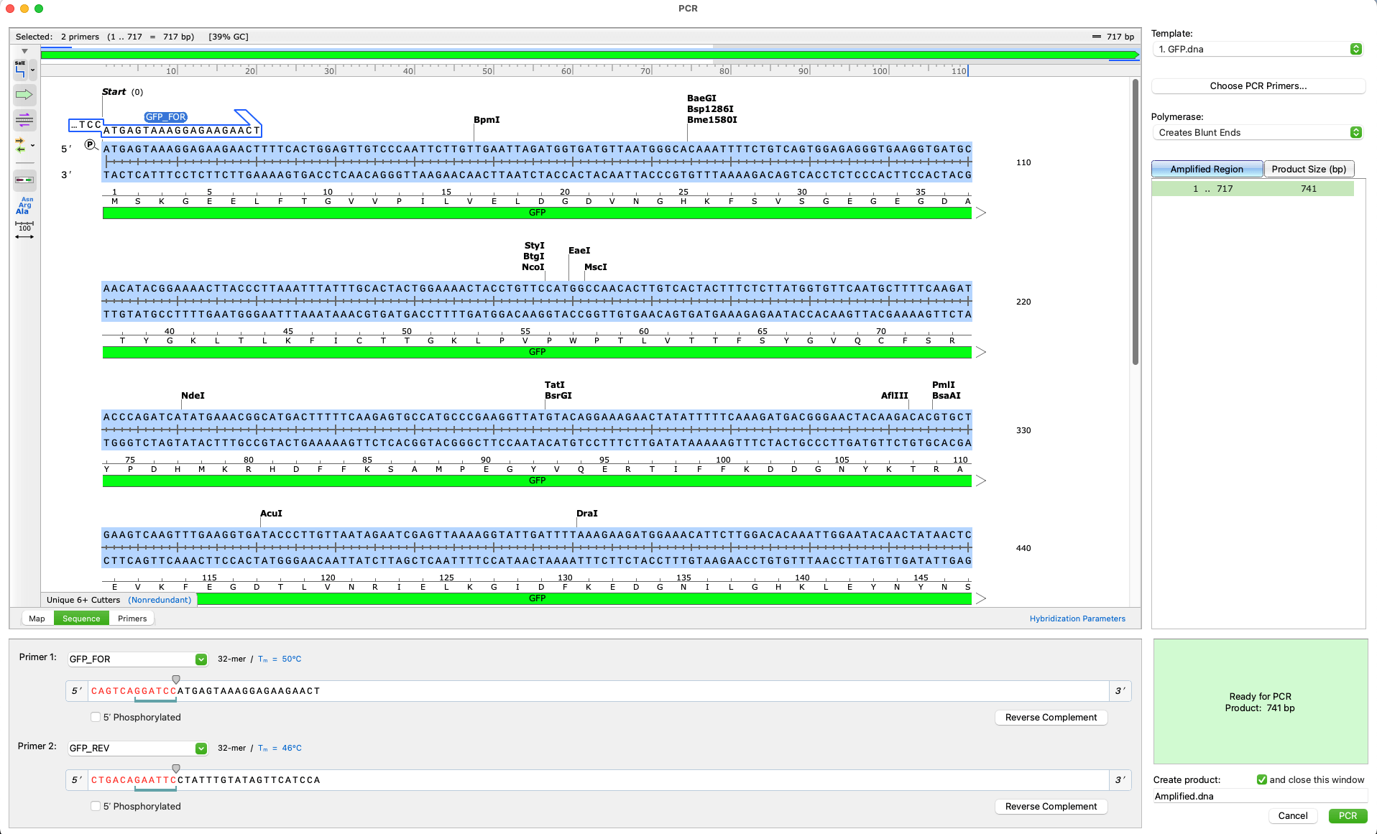The image size is (1377, 834).
Task: Click the translations arrows icon
Action: [21, 145]
